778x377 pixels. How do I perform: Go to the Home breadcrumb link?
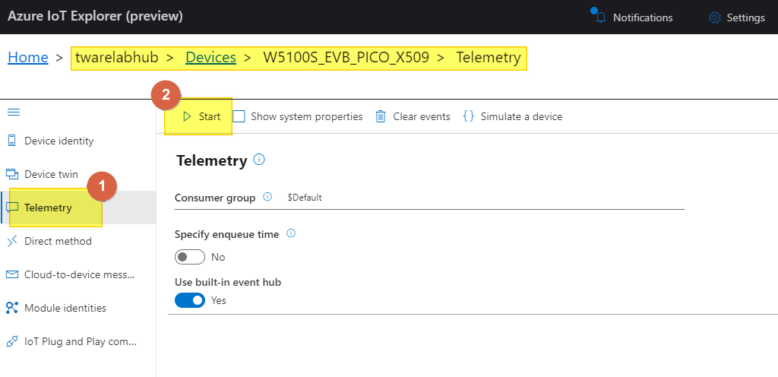tap(28, 58)
